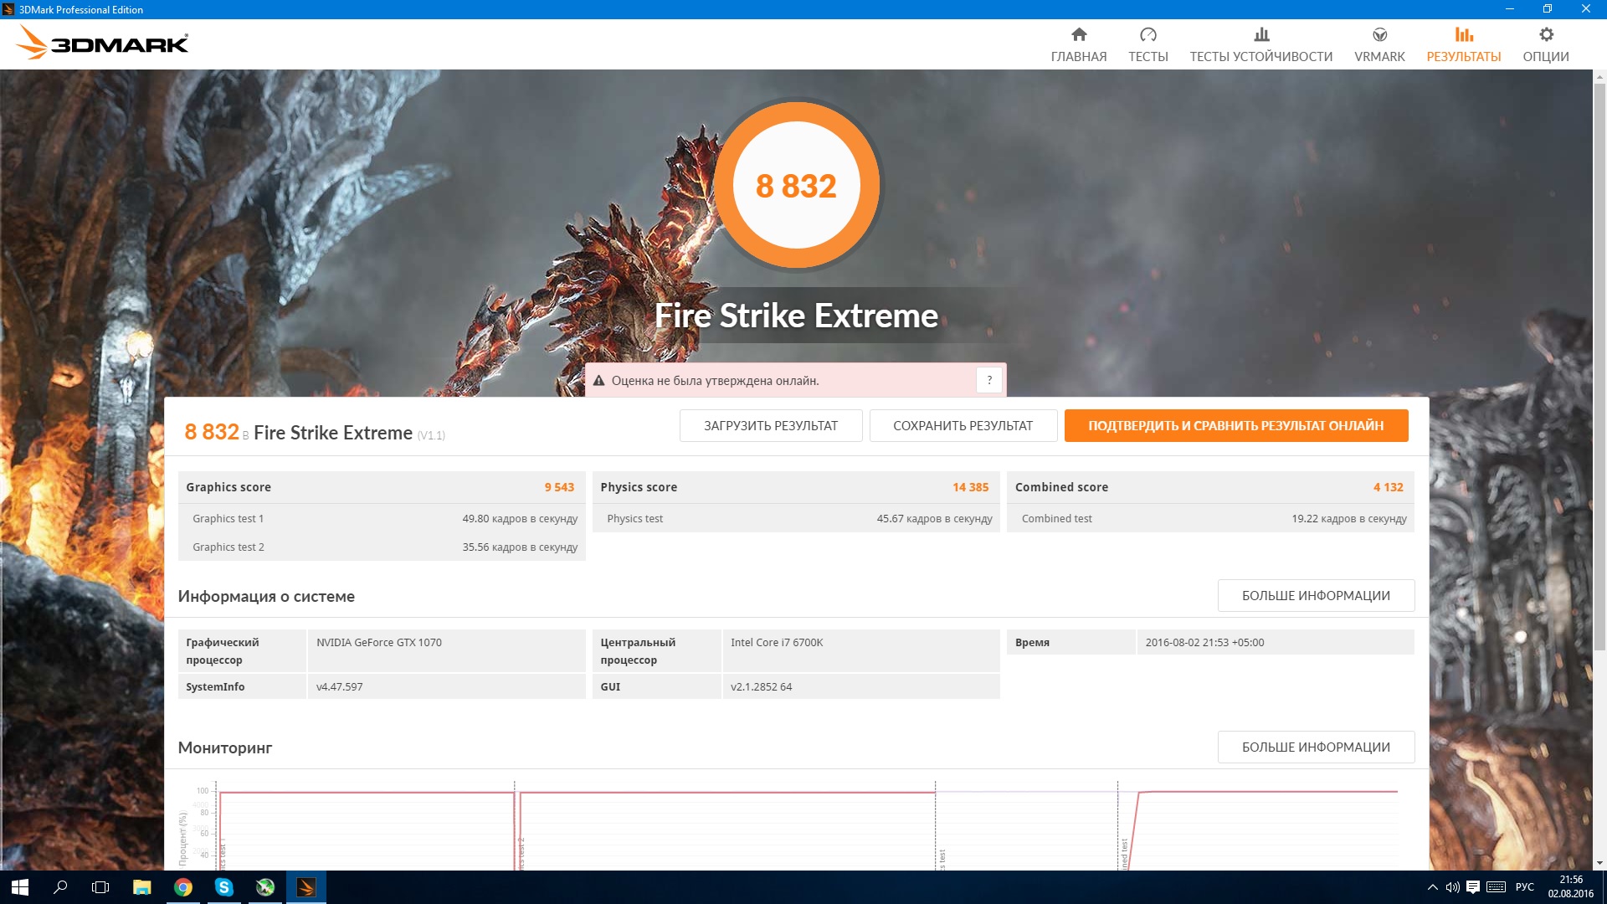The width and height of the screenshot is (1607, 904).
Task: Open ТЕСТЫ УСТОЙЧИВОСТИ chart icon
Action: (x=1260, y=35)
